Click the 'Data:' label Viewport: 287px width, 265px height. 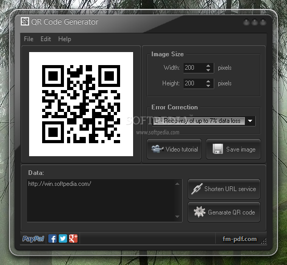click(x=36, y=173)
